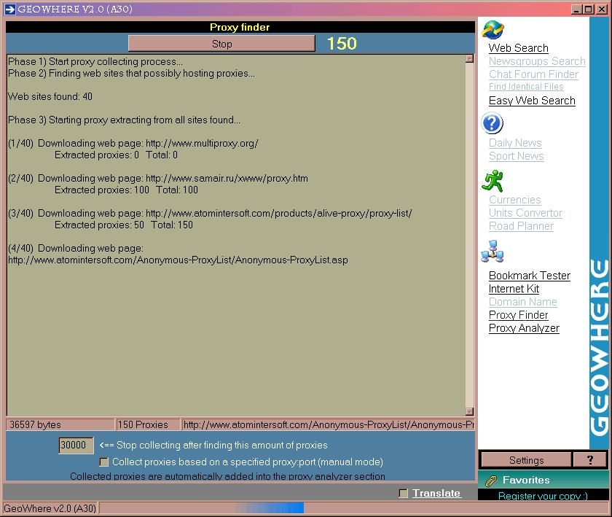Open Units Convertor link
This screenshot has width=612, height=517.
pos(525,213)
